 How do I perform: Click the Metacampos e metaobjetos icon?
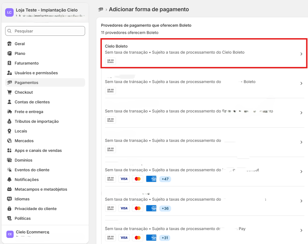[9, 189]
